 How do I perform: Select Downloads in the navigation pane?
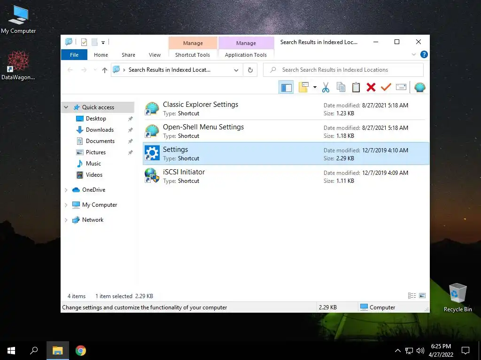(x=100, y=130)
